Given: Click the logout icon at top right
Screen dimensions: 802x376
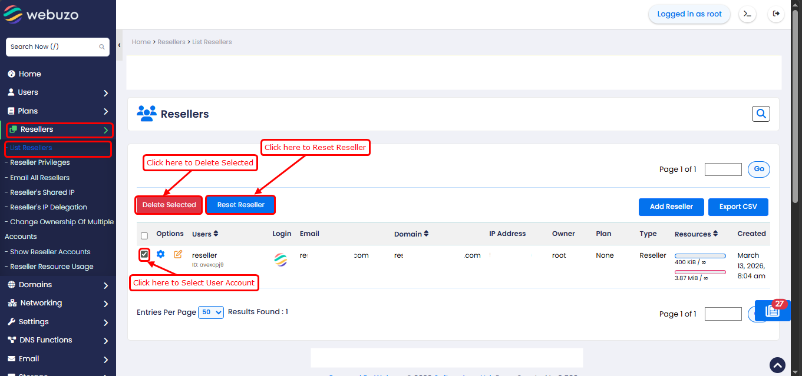Looking at the screenshot, I should (776, 14).
